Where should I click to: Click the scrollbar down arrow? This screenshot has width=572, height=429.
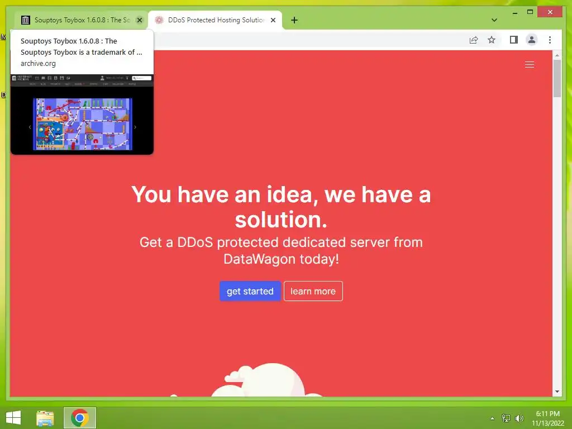click(557, 392)
